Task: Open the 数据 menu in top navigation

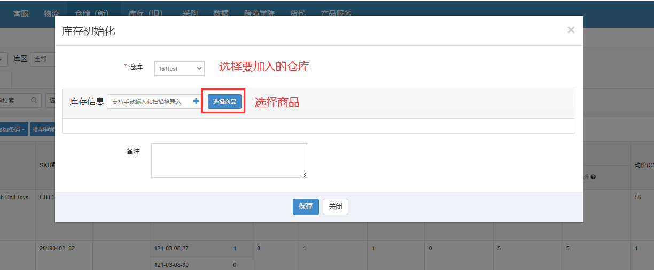Action: pyautogui.click(x=221, y=13)
